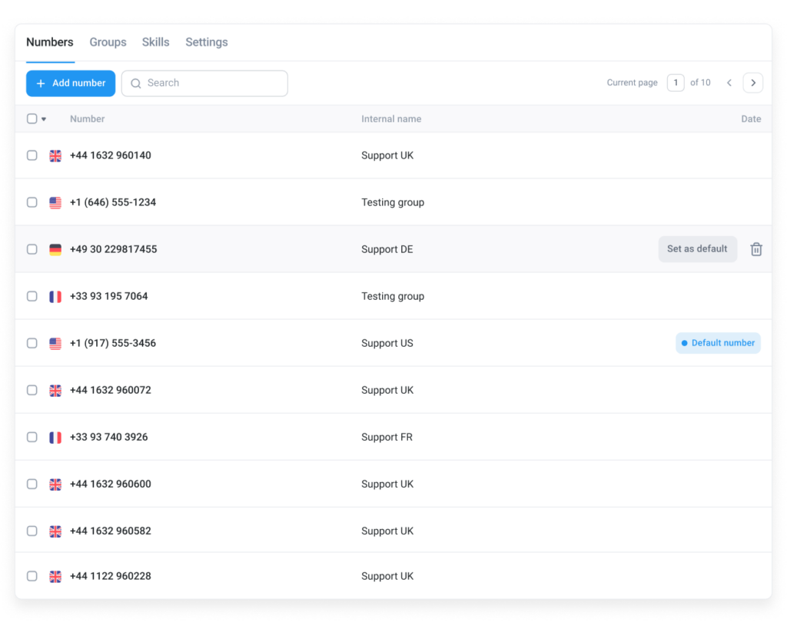Viewport: 787px width, 623px height.
Task: Select the checkbox for +1 (917) 555-3456
Action: click(32, 343)
